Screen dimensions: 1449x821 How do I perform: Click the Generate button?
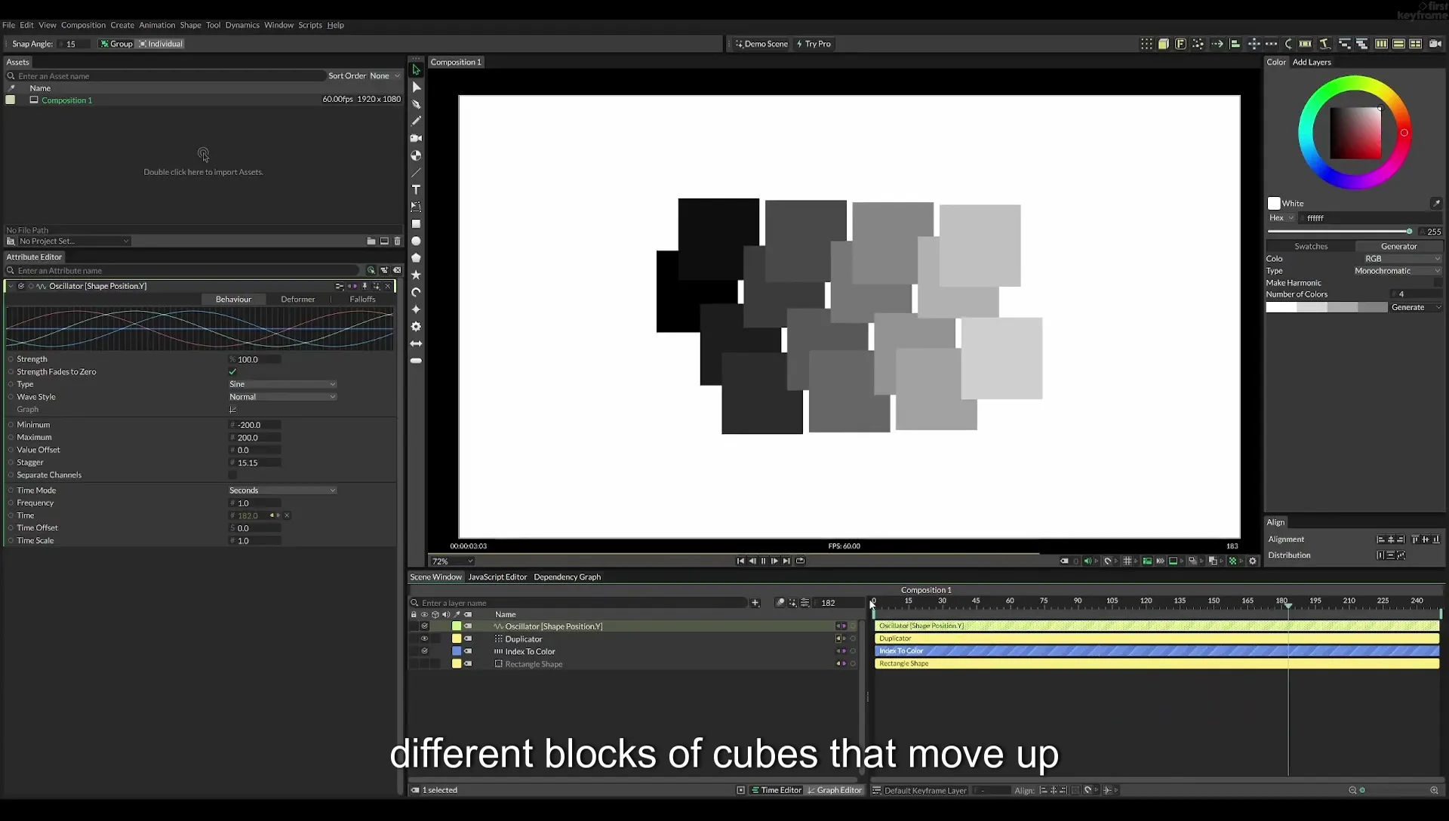pyautogui.click(x=1415, y=308)
